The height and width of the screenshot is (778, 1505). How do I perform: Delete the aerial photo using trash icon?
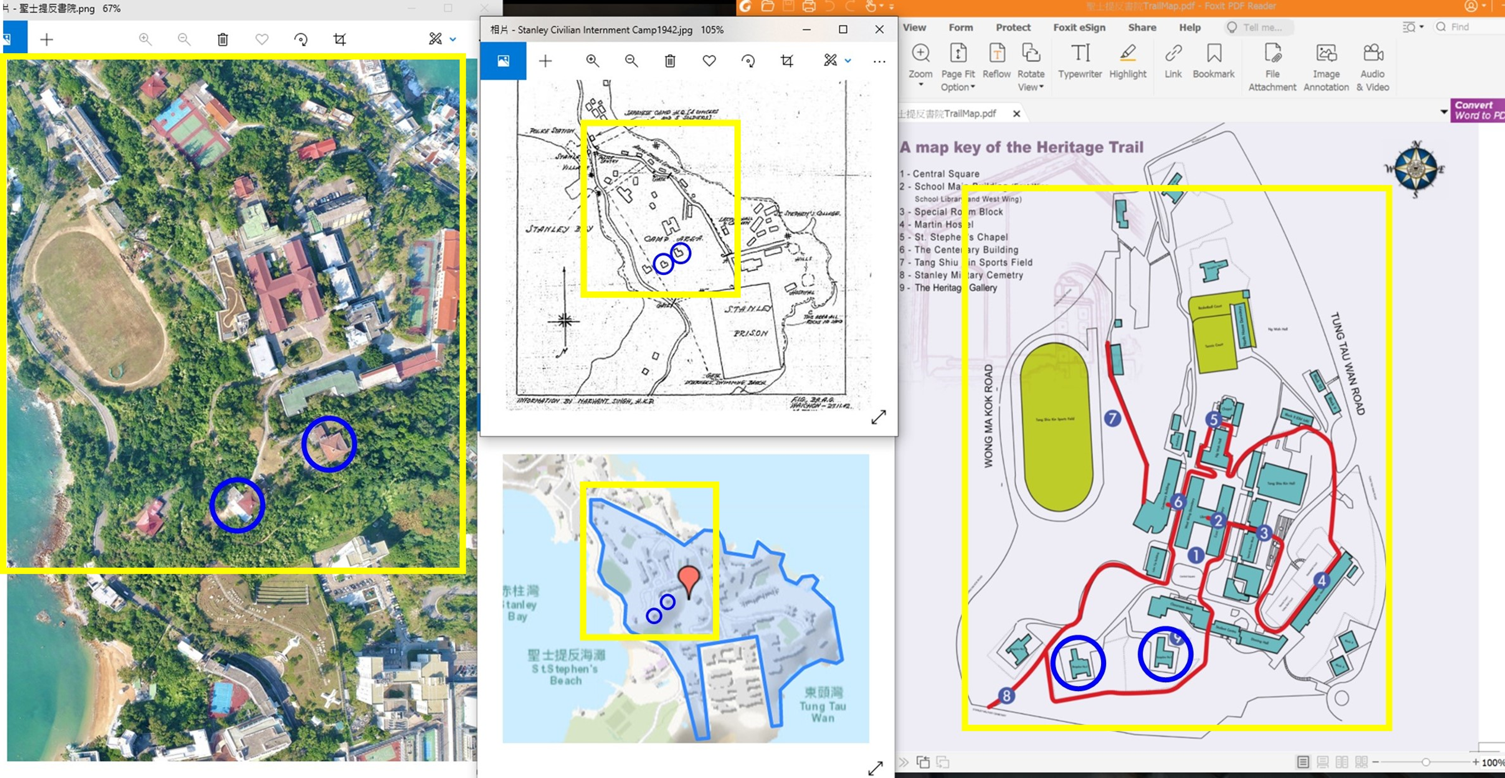coord(222,39)
